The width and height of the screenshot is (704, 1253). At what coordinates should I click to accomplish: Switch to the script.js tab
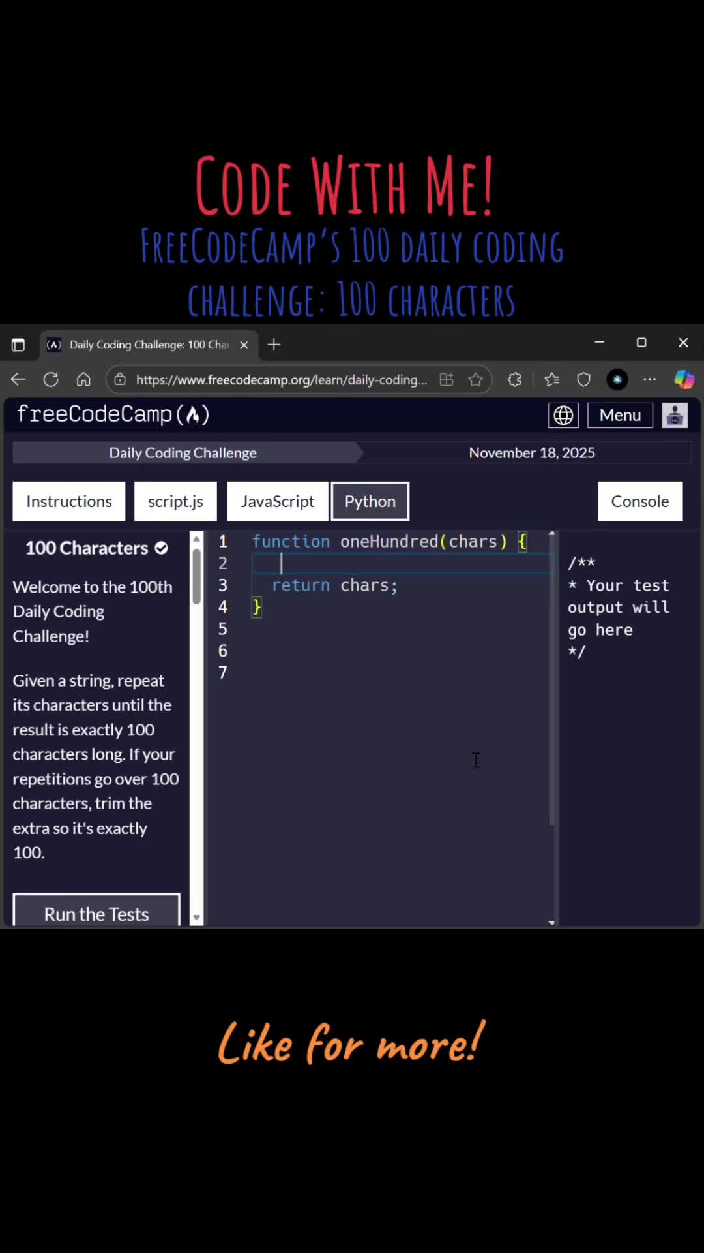[x=175, y=501]
